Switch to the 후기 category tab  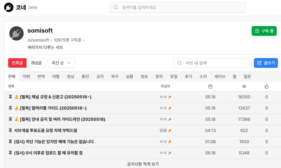point(188,76)
